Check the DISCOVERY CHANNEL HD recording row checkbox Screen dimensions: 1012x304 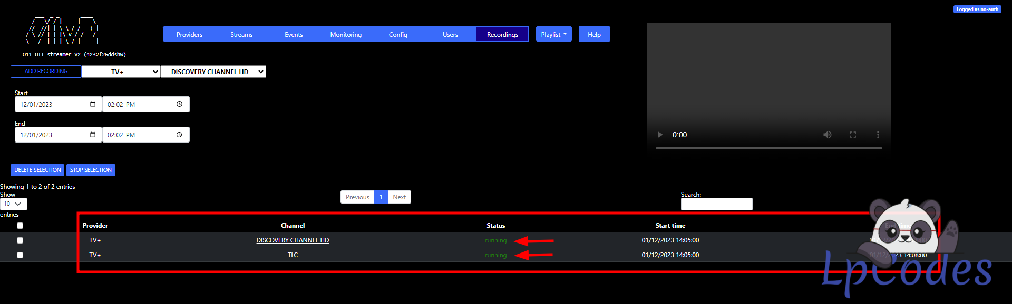(20, 240)
